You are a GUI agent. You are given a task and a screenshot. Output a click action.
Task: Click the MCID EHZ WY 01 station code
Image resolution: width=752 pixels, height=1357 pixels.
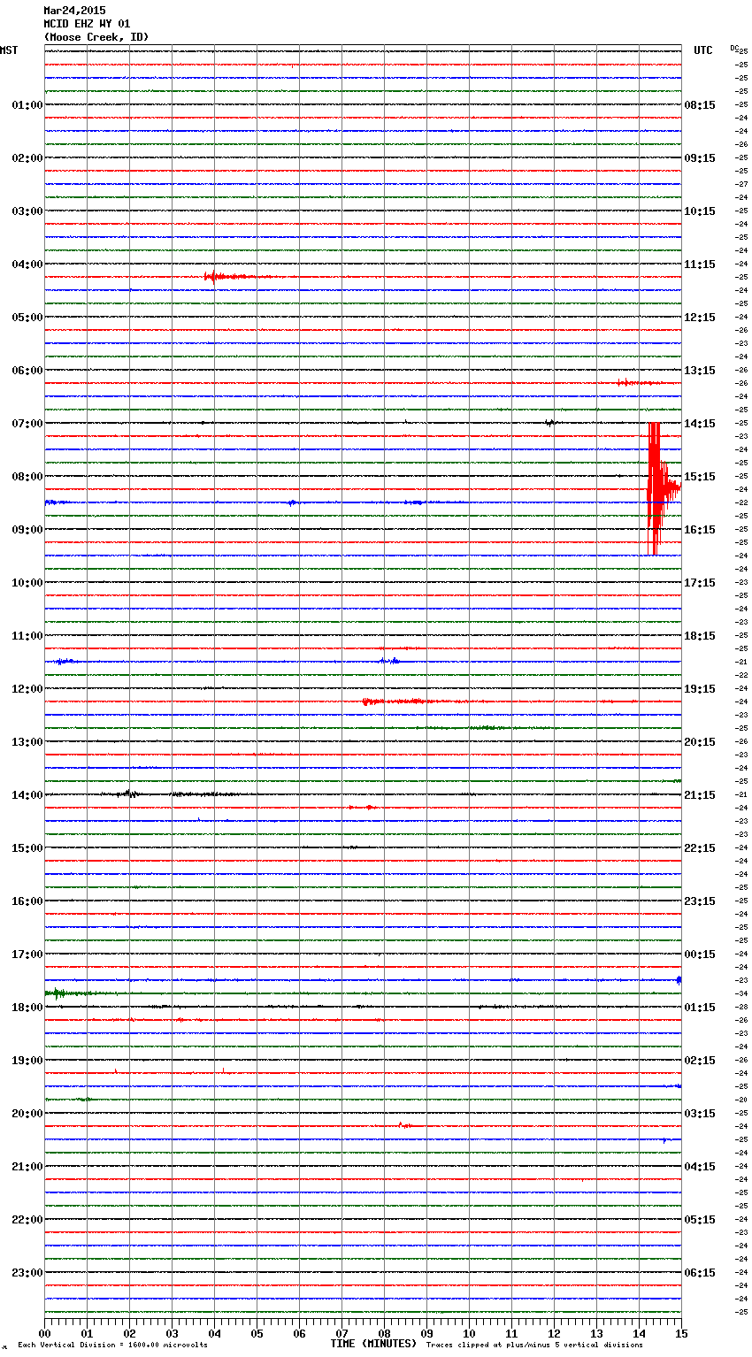[87, 24]
